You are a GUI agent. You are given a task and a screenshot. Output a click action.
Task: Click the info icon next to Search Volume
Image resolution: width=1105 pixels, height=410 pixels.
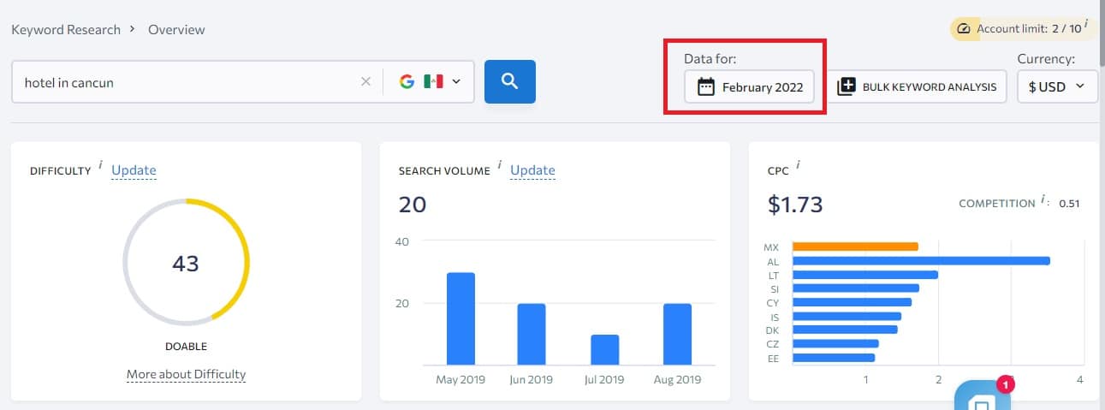click(500, 165)
